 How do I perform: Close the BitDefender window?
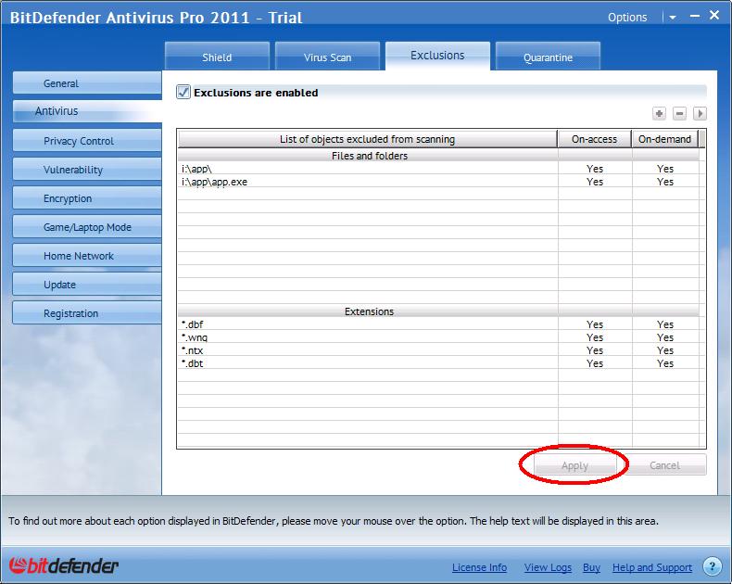coord(716,16)
